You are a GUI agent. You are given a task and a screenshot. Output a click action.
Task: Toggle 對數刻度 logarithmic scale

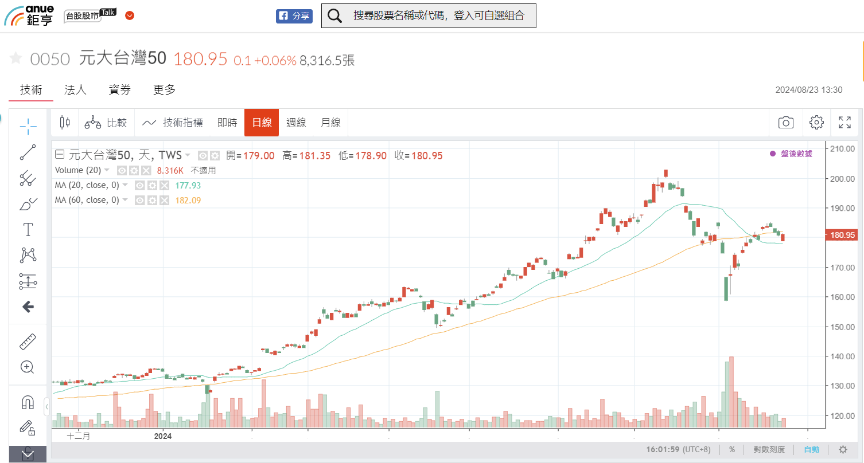point(769,450)
